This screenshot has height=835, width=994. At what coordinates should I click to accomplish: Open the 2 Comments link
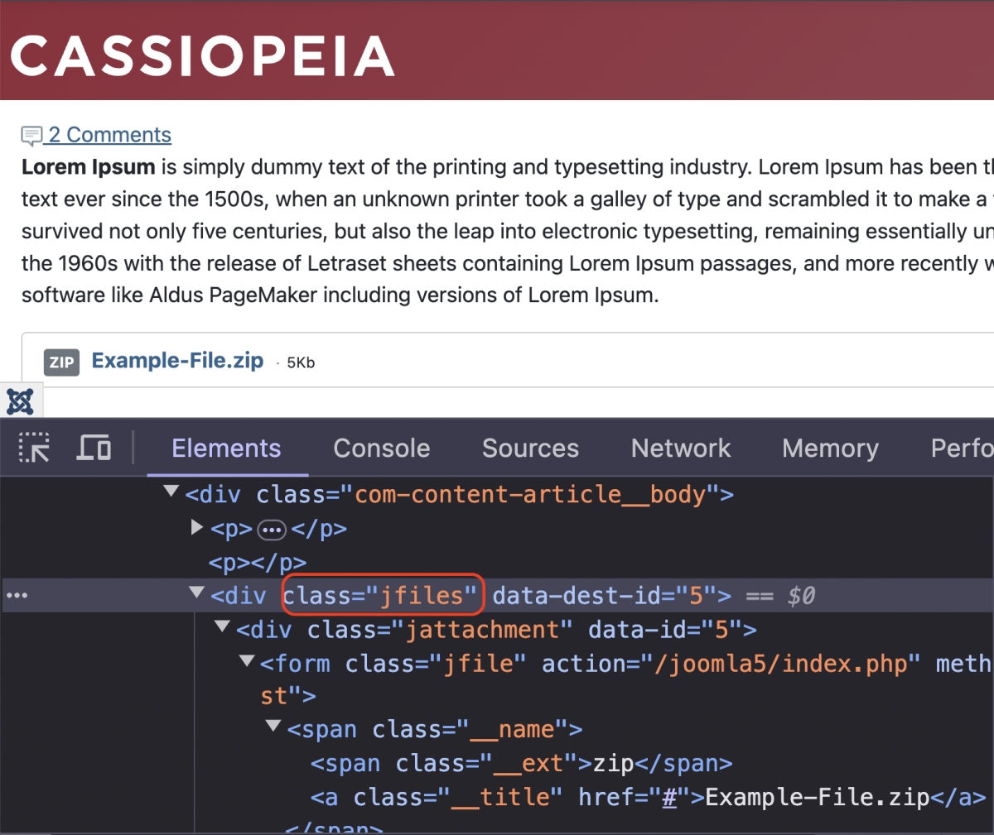[109, 135]
